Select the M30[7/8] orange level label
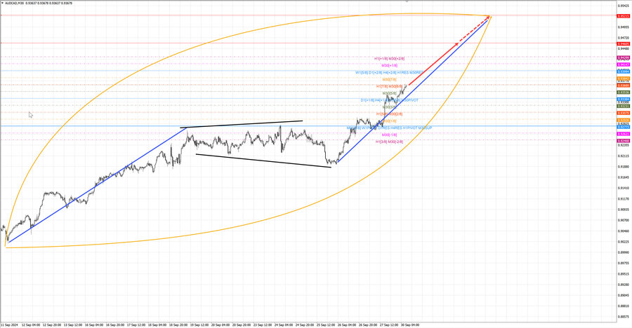 click(390, 80)
